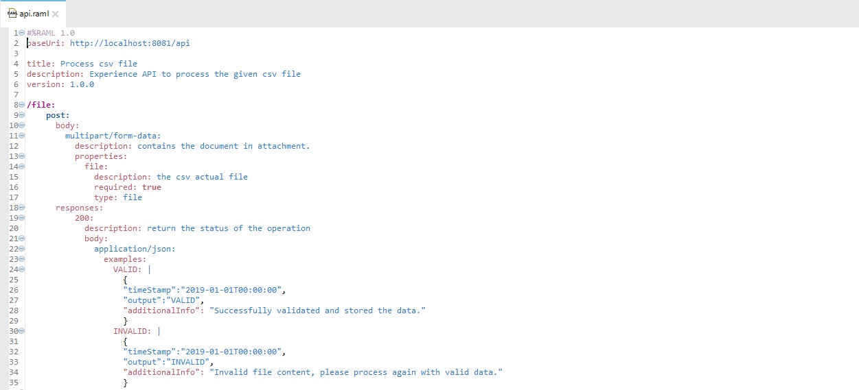Fold the VALID: example block

point(22,269)
